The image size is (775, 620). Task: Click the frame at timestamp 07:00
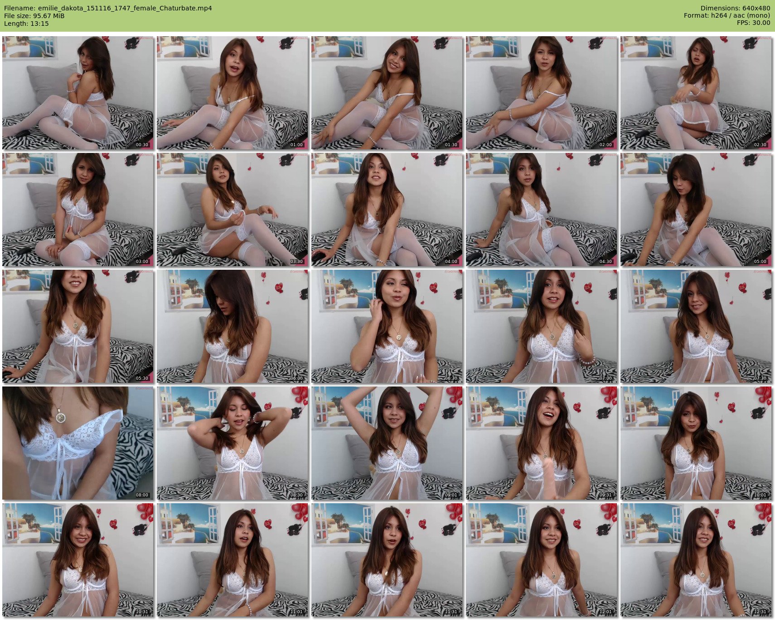tap(542, 326)
